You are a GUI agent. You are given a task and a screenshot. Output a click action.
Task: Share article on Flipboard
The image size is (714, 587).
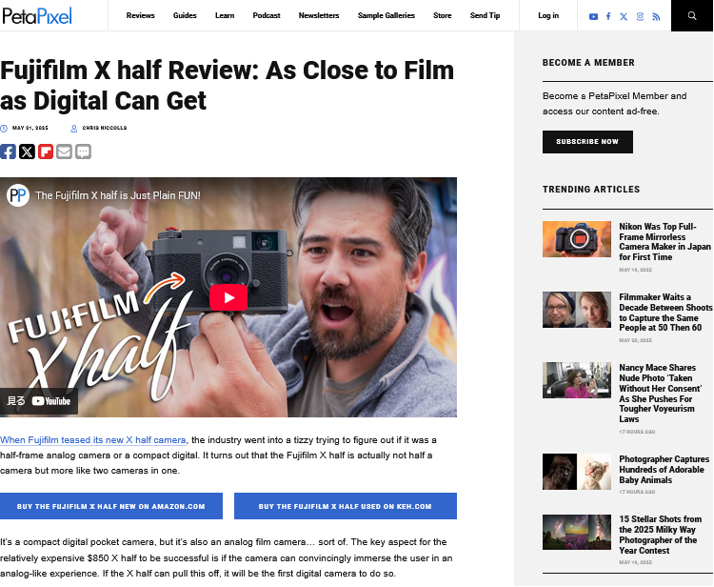(46, 152)
